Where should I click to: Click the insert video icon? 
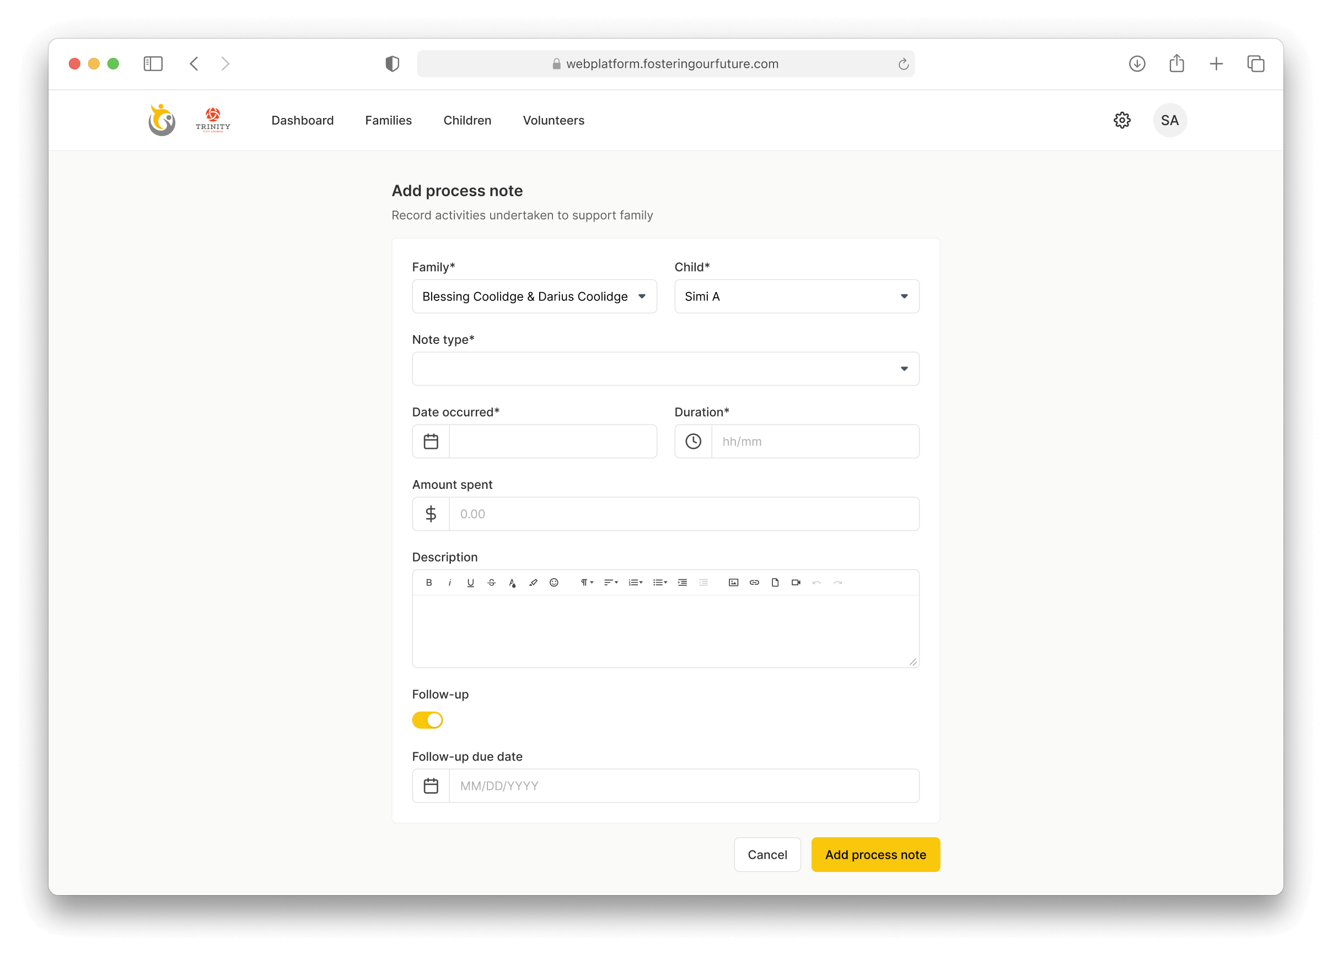pyautogui.click(x=796, y=582)
